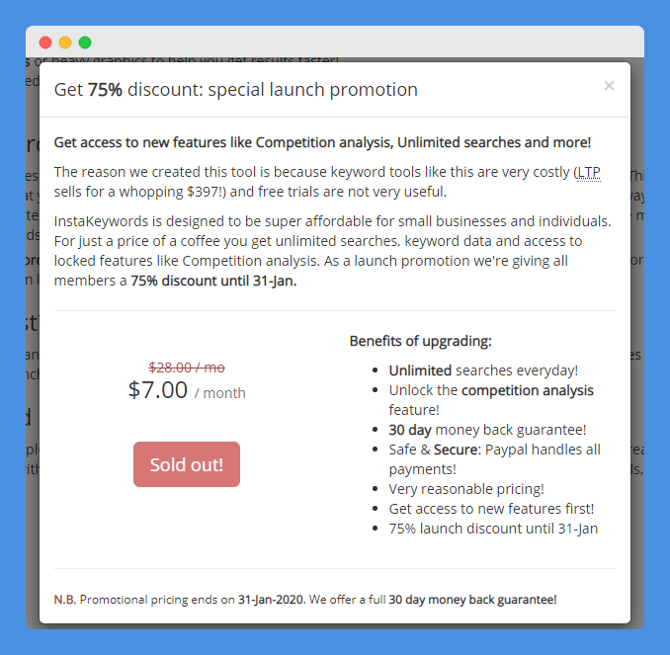The height and width of the screenshot is (655, 670).
Task: Click the Unlimited searches everyday bullet
Action: click(483, 370)
